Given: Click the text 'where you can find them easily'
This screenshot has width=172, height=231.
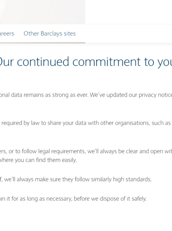Looking at the screenshot, I should click(38, 160).
